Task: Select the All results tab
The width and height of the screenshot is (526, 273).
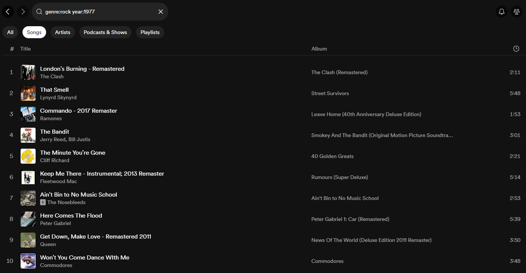Action: click(x=10, y=32)
